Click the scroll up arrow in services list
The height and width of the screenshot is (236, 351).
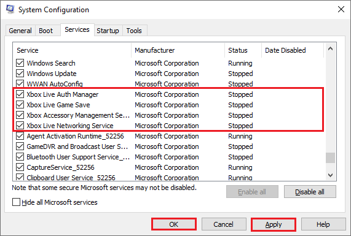pos(330,49)
